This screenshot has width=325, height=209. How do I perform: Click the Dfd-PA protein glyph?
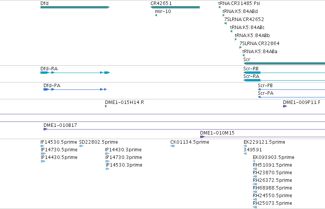point(75,89)
